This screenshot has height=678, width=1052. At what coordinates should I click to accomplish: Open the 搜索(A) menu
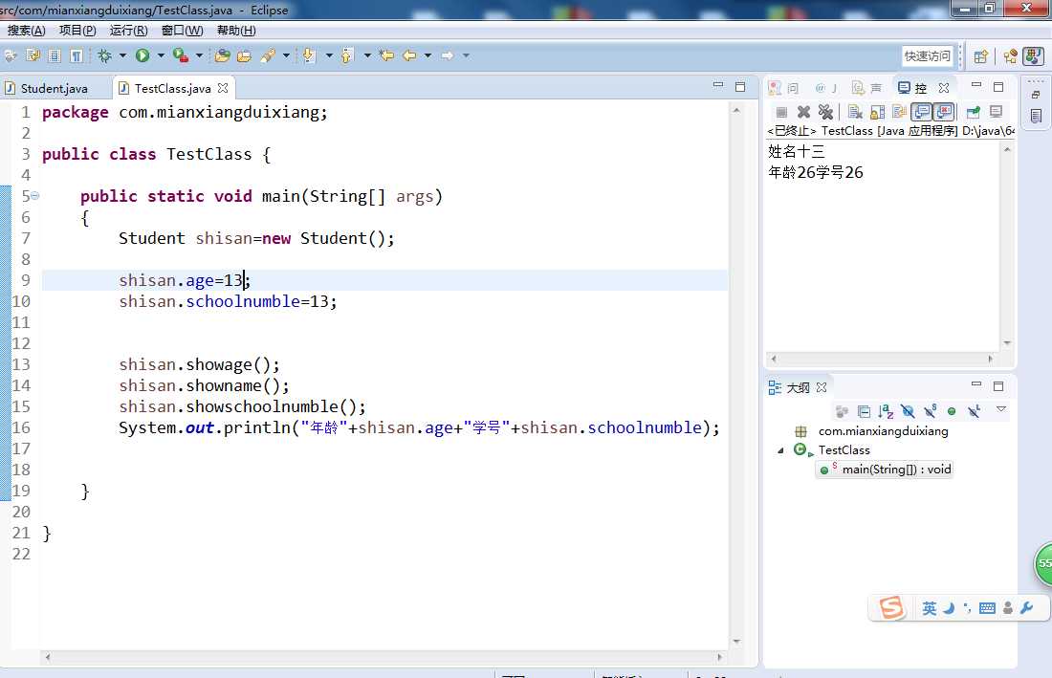pos(27,31)
